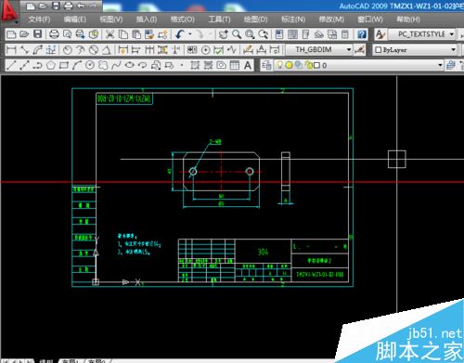Select the Polygon draw tool
This screenshot has height=363, width=464.
pyautogui.click(x=51, y=65)
